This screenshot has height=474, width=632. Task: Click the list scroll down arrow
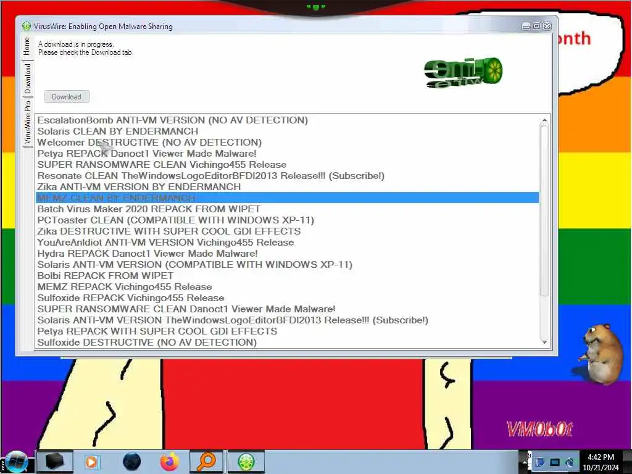point(544,343)
